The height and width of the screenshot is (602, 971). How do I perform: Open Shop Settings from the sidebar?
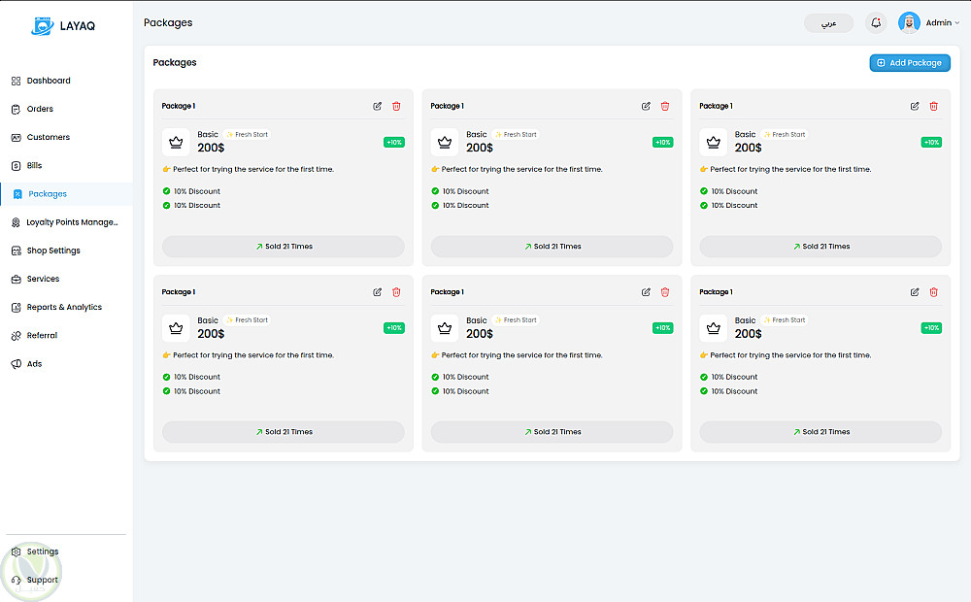point(52,251)
